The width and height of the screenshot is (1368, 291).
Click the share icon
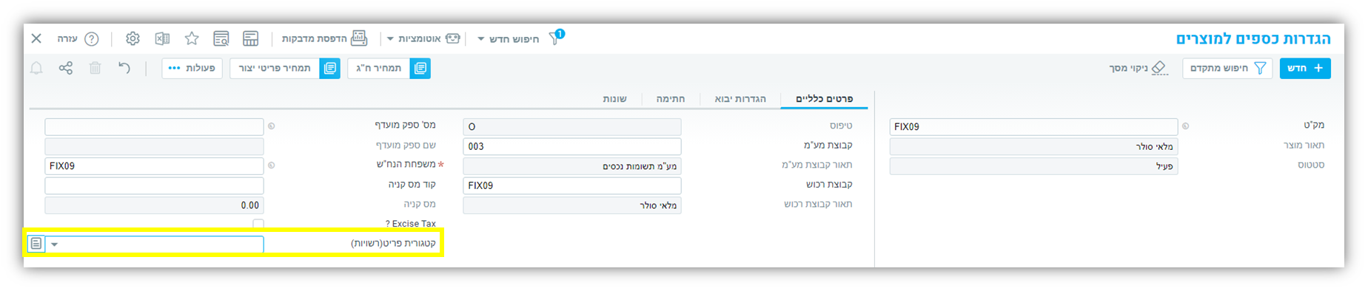66,68
